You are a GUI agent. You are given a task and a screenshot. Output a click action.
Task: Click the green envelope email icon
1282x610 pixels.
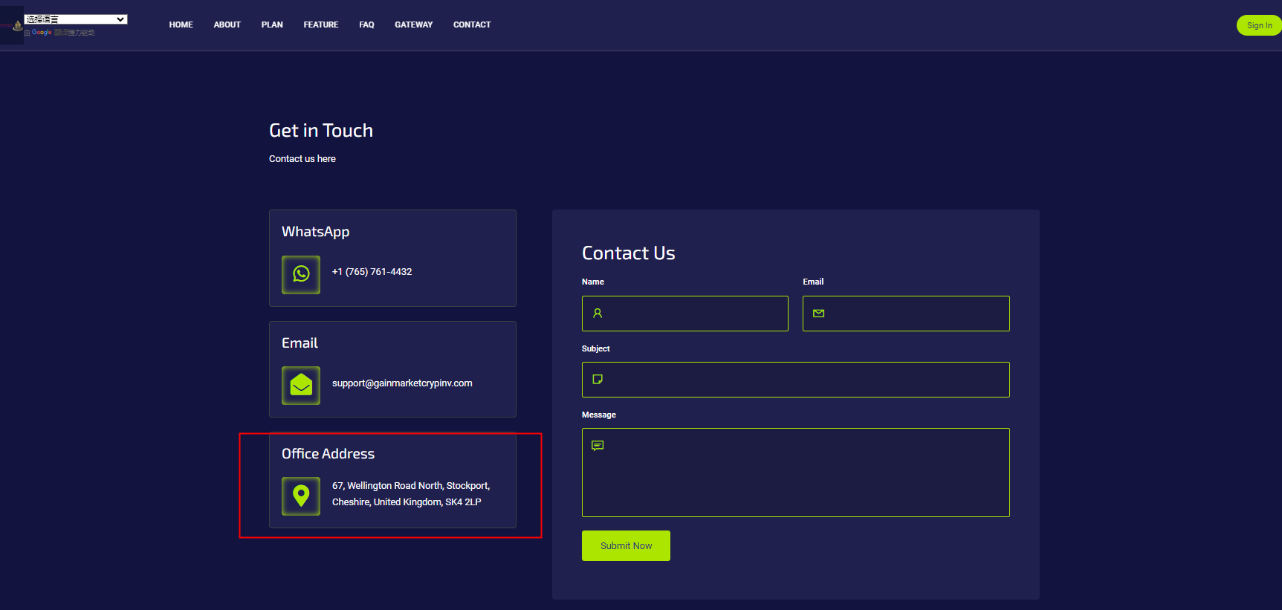tap(301, 385)
